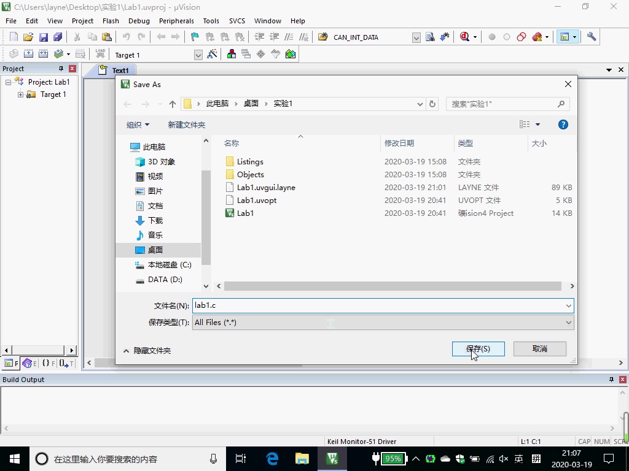This screenshot has height=471, width=629.
Task: Open the Target 1 selection dropdown
Action: (198, 55)
